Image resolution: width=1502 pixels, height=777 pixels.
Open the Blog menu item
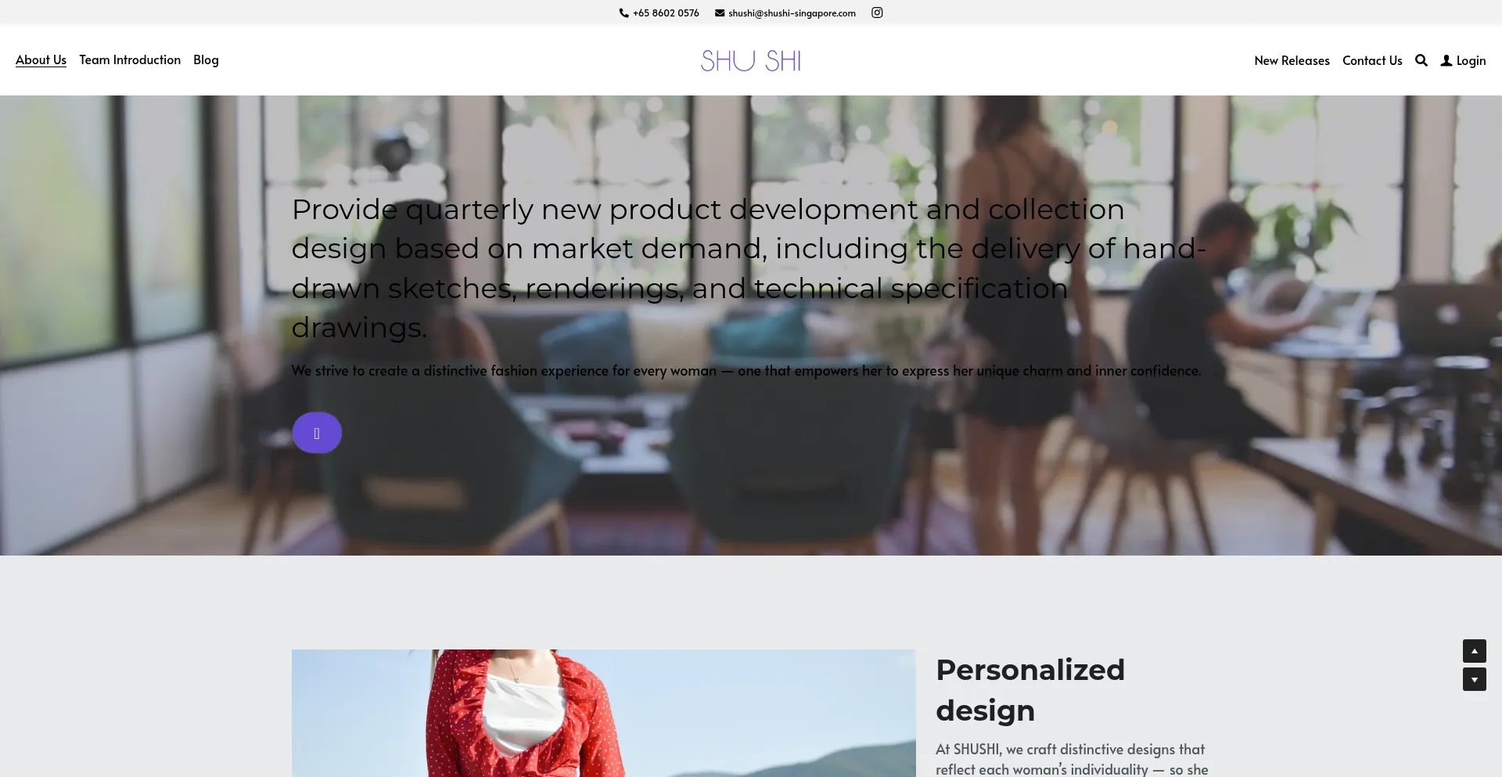(206, 60)
